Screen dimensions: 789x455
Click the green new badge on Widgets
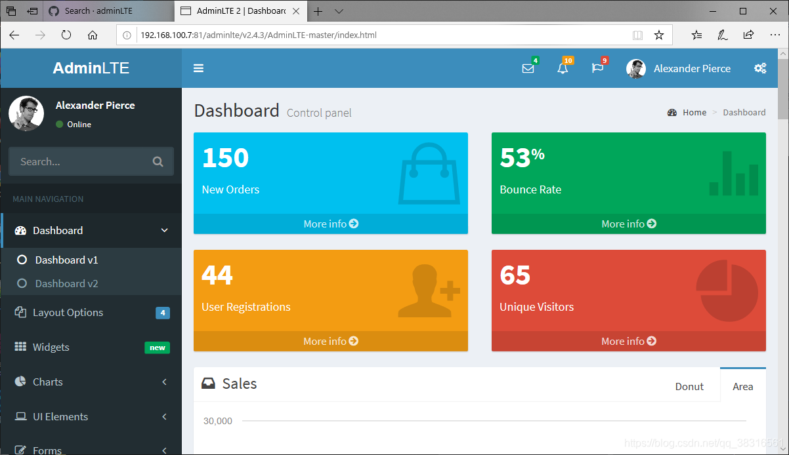158,347
